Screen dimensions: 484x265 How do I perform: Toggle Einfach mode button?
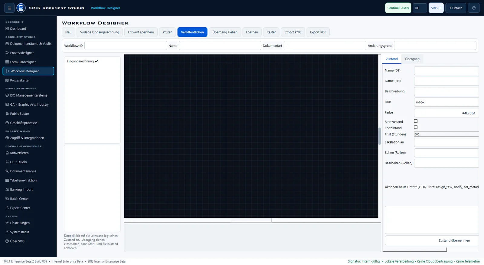pyautogui.click(x=456, y=8)
